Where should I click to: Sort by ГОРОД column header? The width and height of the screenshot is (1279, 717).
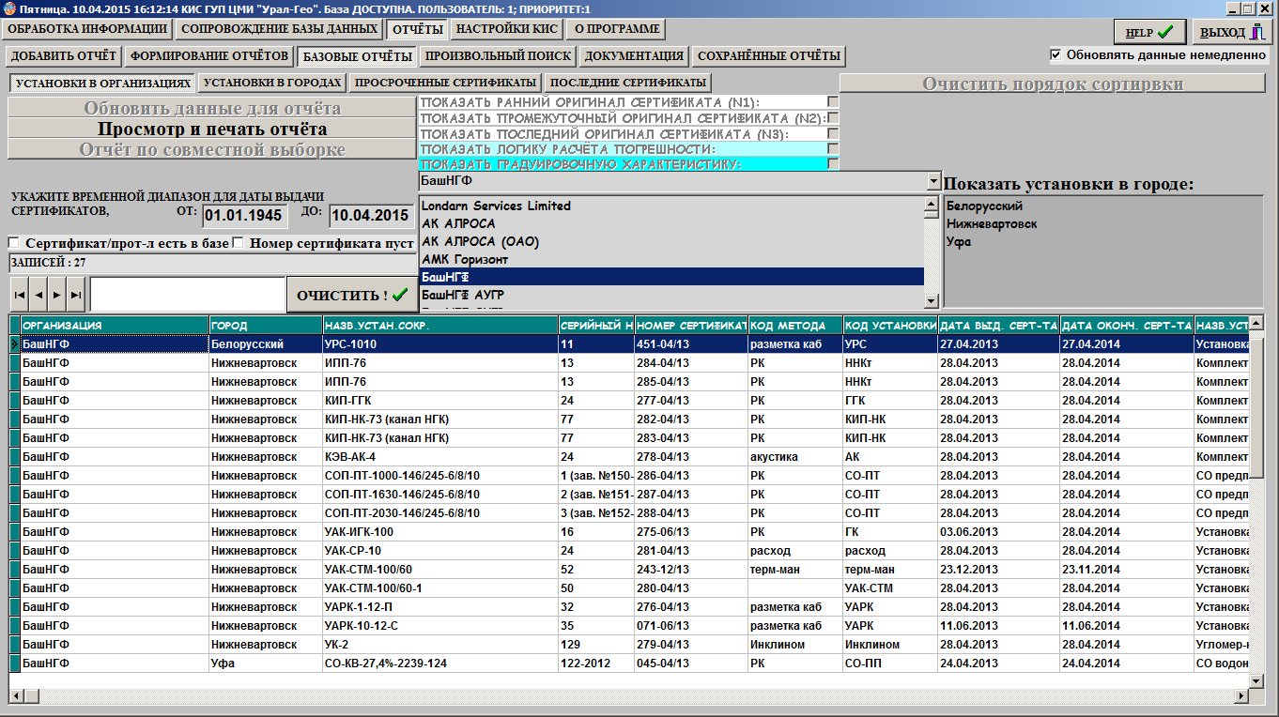[266, 325]
